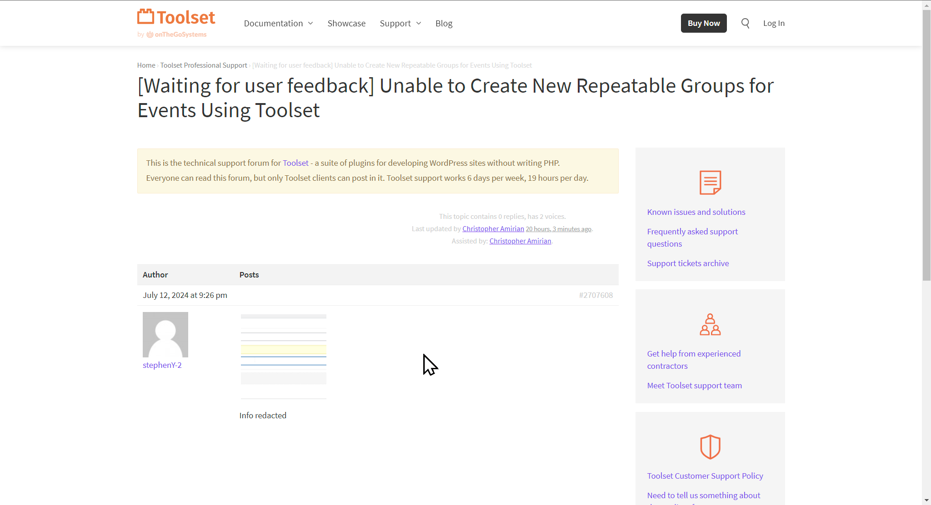Go to the Blog page
Viewport: 931px width, 505px height.
click(444, 24)
